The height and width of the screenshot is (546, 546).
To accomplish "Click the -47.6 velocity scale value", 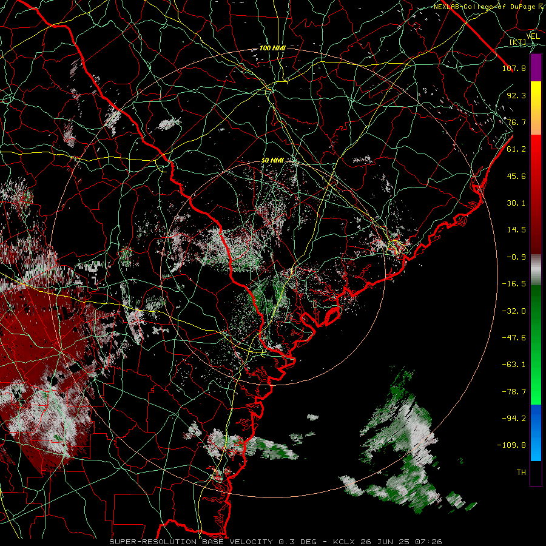I will (x=514, y=337).
